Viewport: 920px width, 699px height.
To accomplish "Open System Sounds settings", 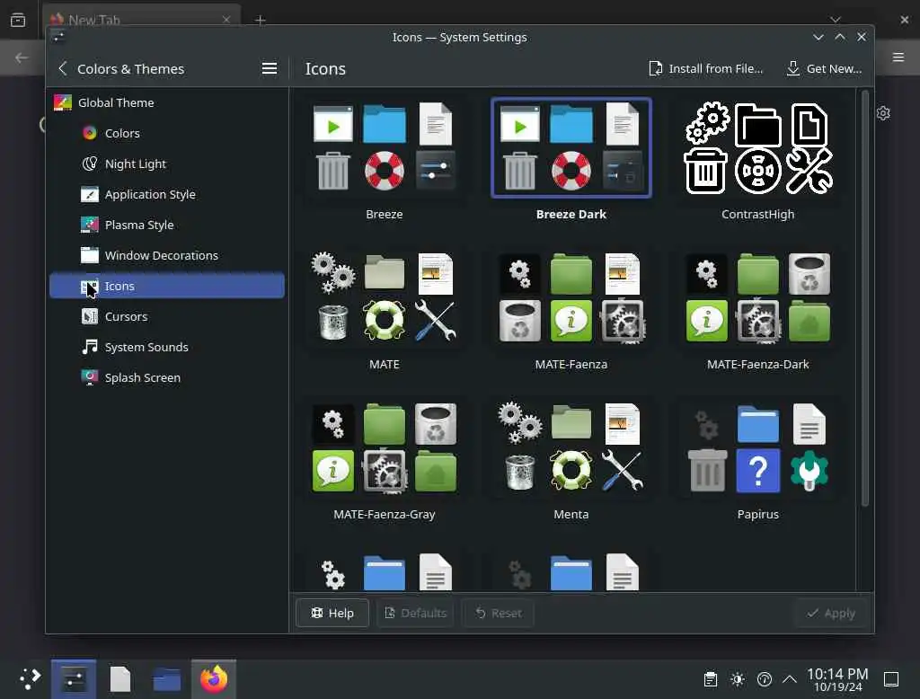I will point(166,347).
